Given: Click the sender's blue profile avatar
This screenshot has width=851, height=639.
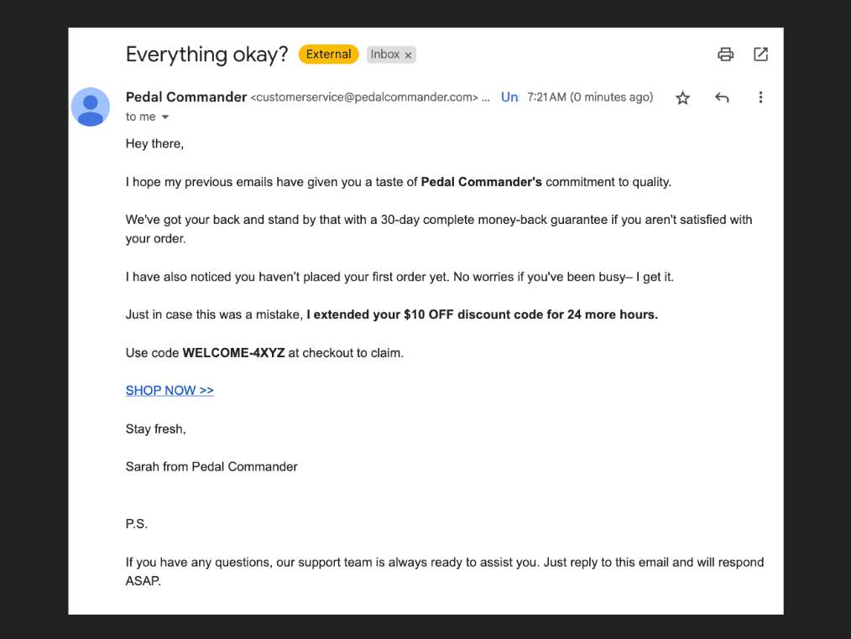Looking at the screenshot, I should coord(91,106).
